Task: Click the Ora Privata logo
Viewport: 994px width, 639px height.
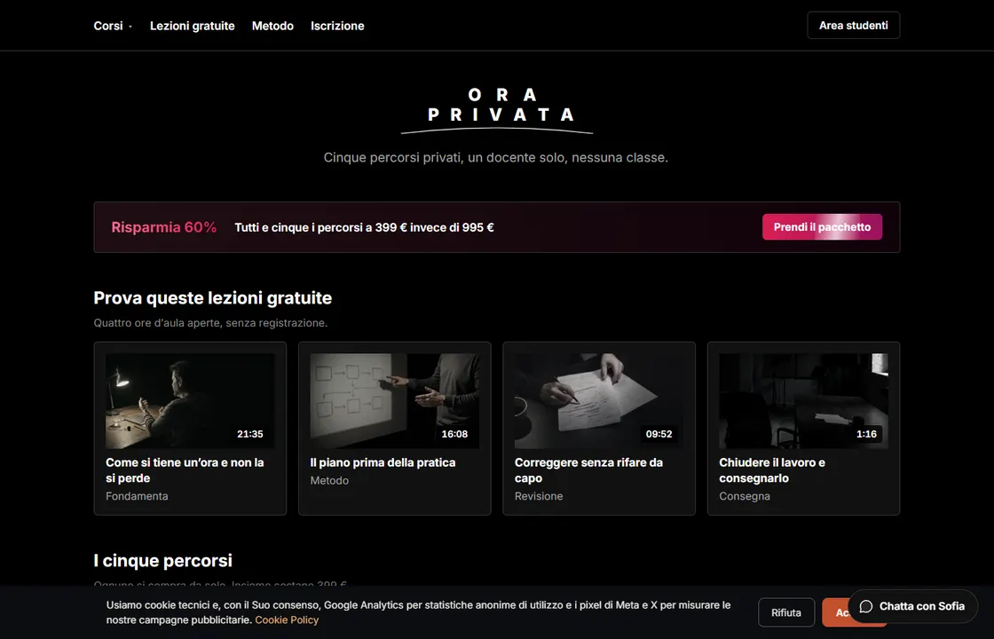Action: [x=497, y=110]
